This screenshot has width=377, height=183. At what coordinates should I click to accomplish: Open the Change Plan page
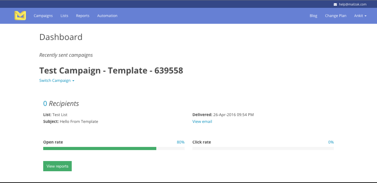click(x=336, y=16)
